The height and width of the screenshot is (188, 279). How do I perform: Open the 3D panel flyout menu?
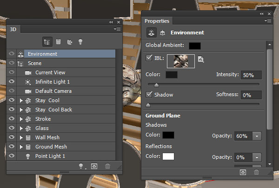[117, 29]
